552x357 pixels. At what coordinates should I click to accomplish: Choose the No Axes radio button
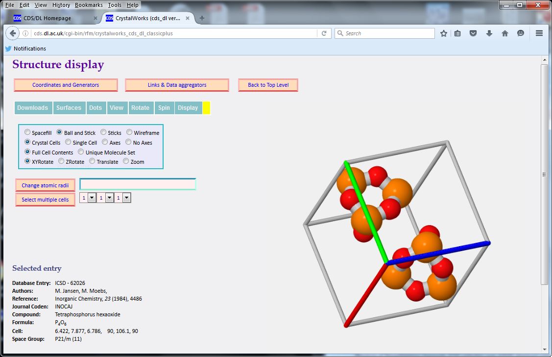click(x=128, y=142)
